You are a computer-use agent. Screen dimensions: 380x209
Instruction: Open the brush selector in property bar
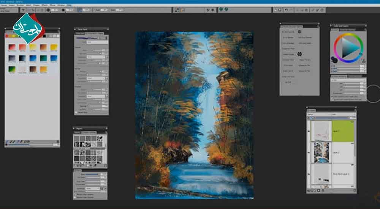9,10
